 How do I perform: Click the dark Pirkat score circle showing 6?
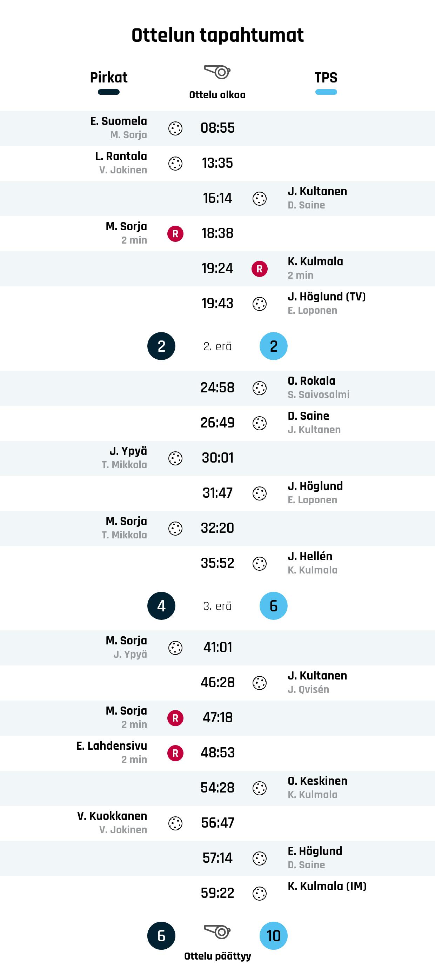(161, 936)
